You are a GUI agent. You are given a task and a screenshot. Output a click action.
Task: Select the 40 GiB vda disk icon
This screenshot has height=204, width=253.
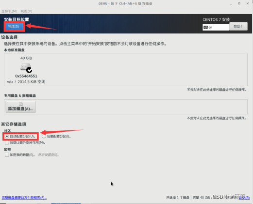tap(26, 67)
